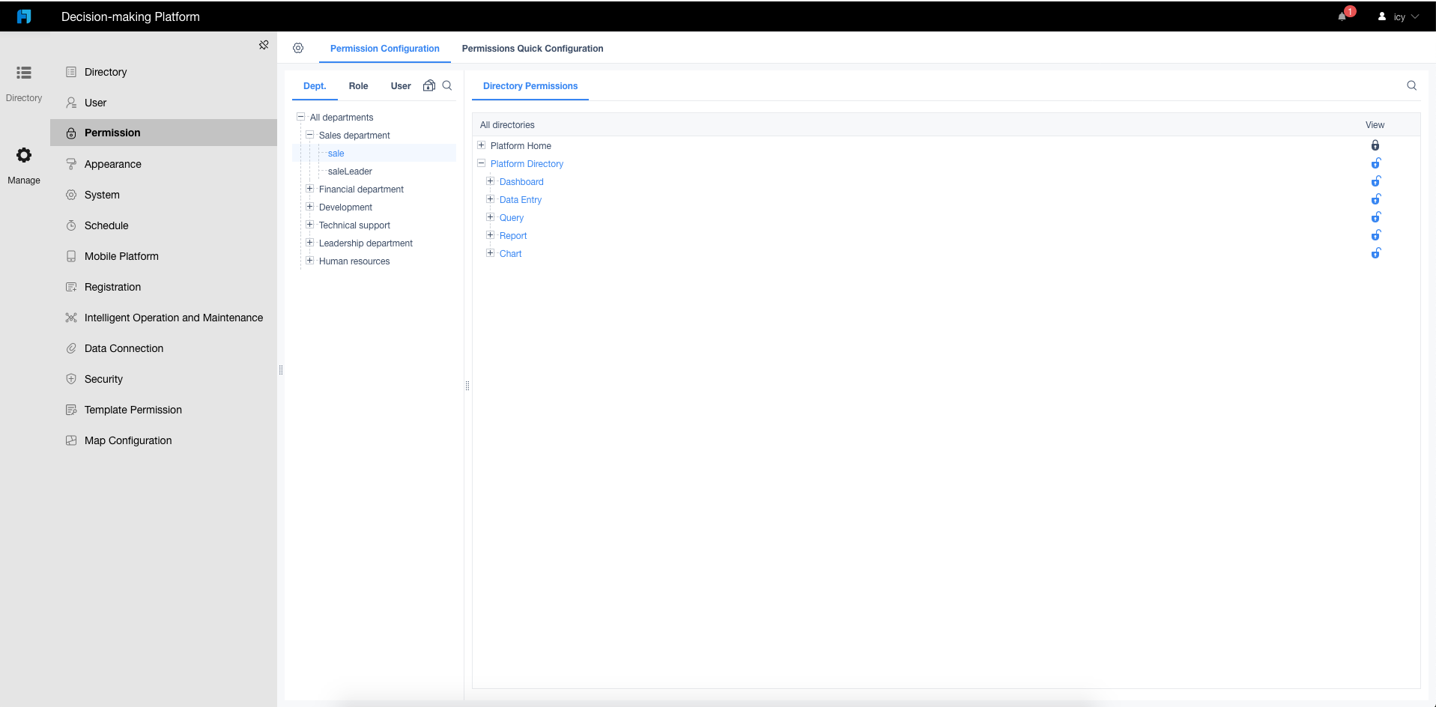Expand the Platform Home directory node
The width and height of the screenshot is (1436, 707).
tap(481, 145)
